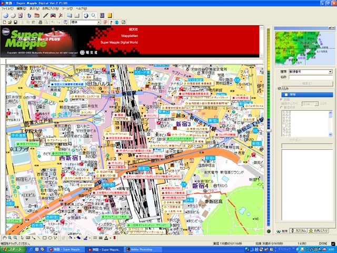The height and width of the screenshot is (253, 337).
Task: Open the text color triangle dropdown arrow
Action: [110, 238]
